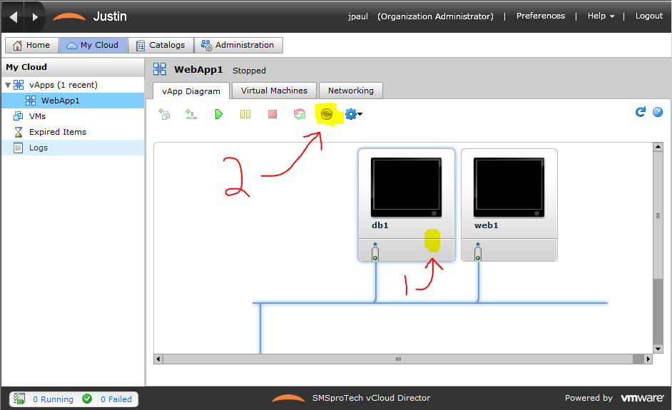Reset the vApp with the reset icon
672x410 pixels.
click(x=300, y=114)
